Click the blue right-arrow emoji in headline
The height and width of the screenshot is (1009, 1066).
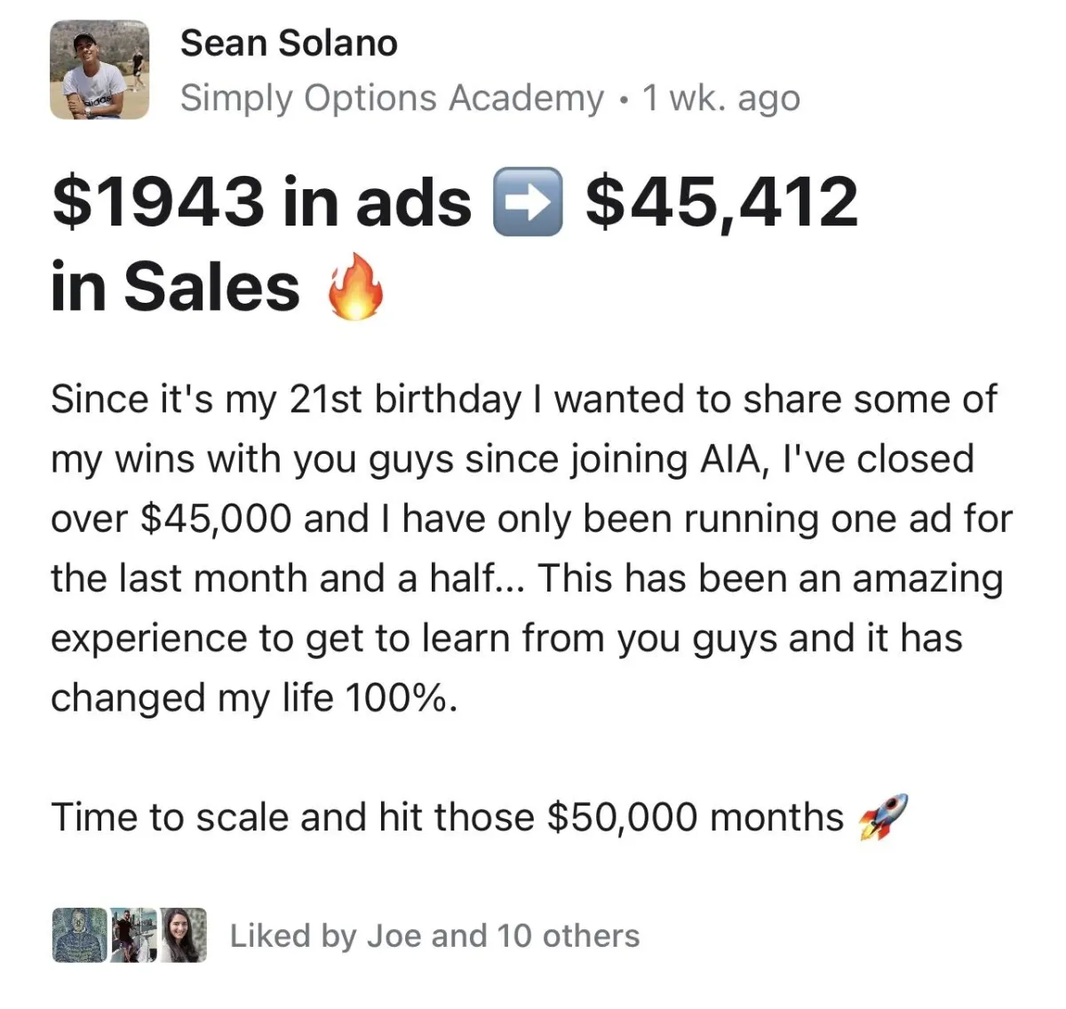coord(528,201)
